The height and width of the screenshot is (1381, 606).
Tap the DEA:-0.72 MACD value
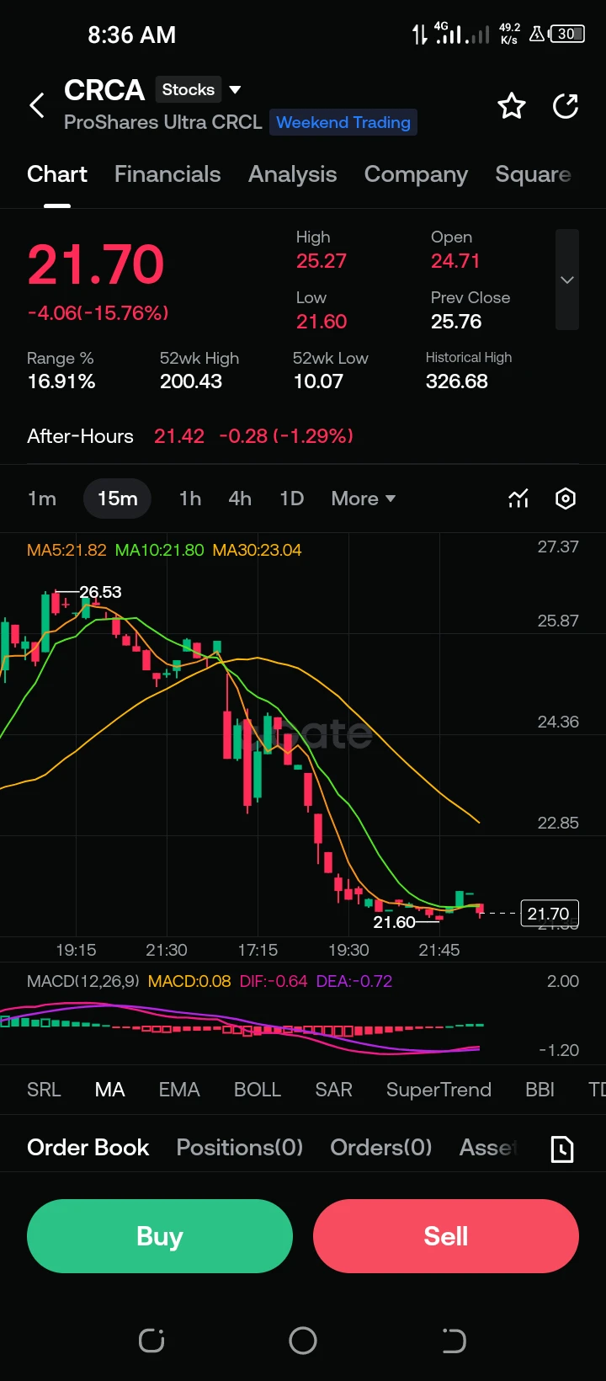click(x=354, y=981)
